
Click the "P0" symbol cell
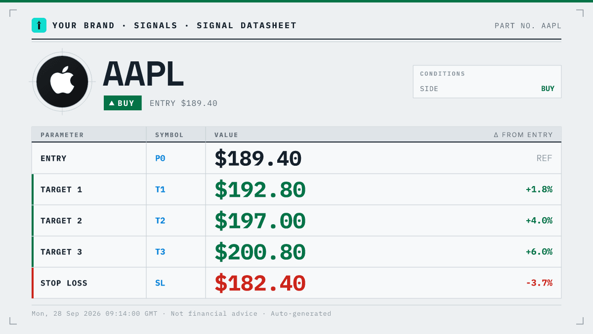[x=160, y=158]
